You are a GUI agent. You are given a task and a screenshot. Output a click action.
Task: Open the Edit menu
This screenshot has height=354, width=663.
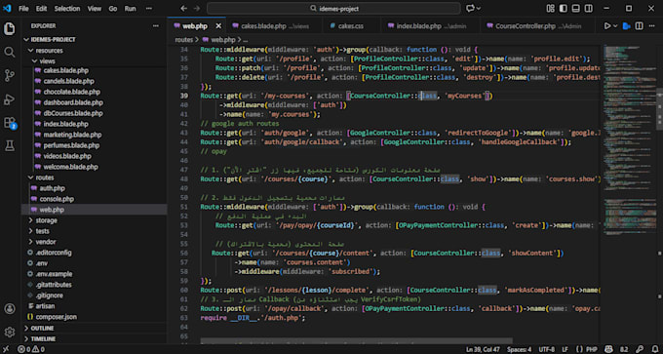[x=41, y=9]
